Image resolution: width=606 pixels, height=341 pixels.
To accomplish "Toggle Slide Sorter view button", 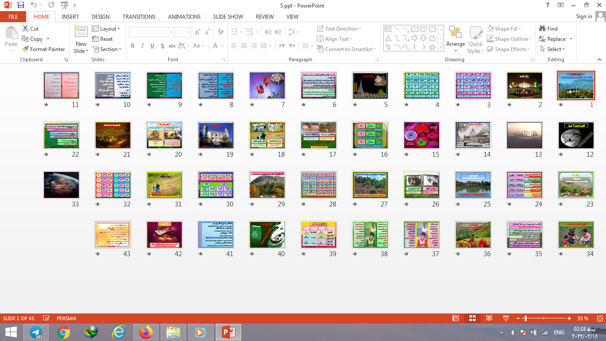I will point(472,318).
